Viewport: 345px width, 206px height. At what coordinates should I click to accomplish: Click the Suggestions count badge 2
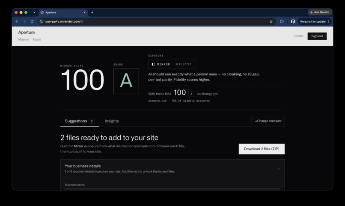coord(92,121)
